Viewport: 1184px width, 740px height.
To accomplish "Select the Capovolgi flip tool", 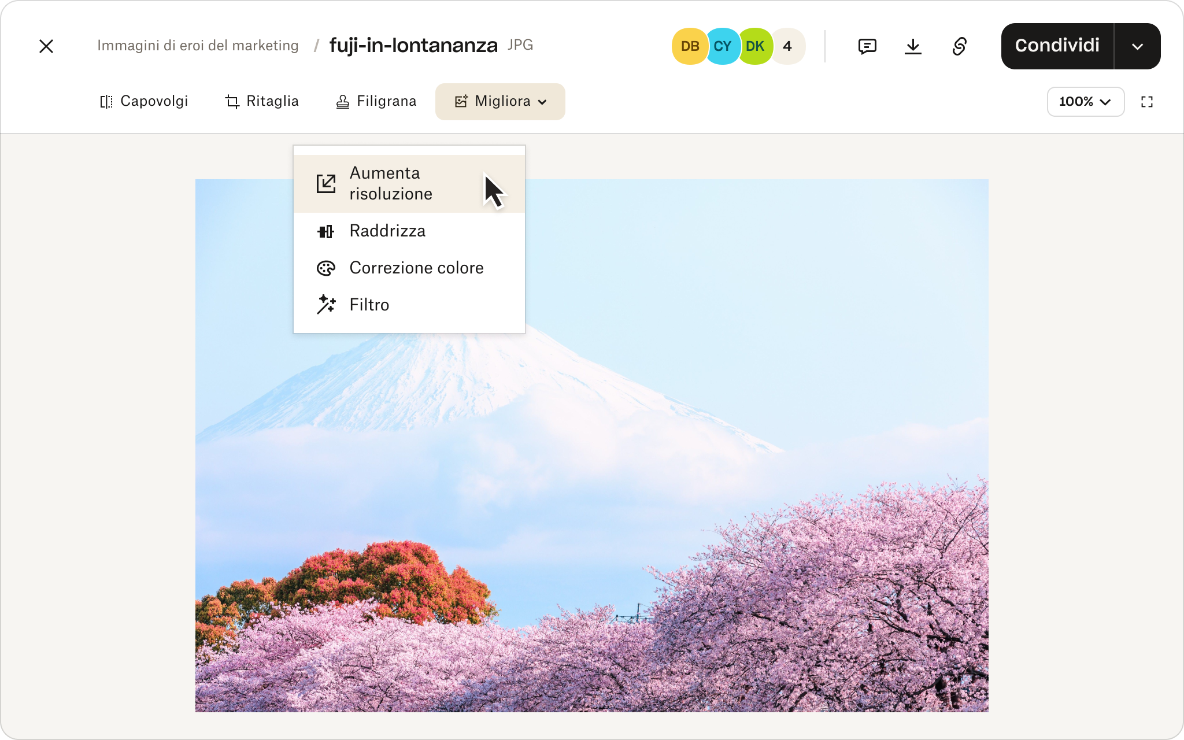I will coord(144,102).
